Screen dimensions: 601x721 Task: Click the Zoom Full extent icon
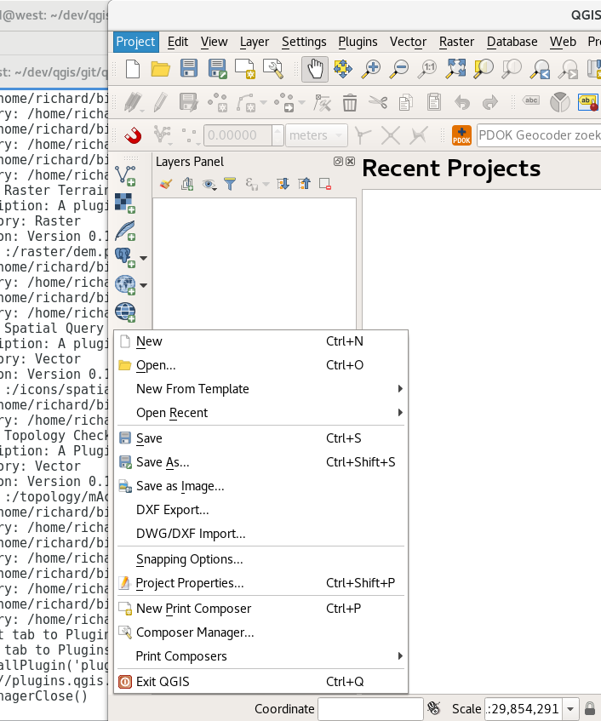[456, 69]
